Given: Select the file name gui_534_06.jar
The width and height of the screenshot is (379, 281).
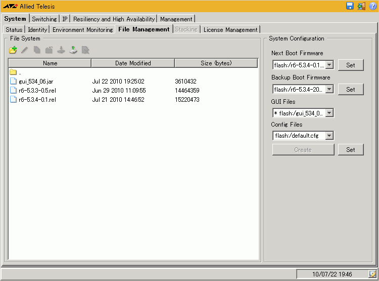Looking at the screenshot, I should coord(36,82).
